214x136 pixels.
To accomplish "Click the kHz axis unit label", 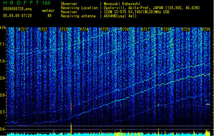I will point(3,28).
